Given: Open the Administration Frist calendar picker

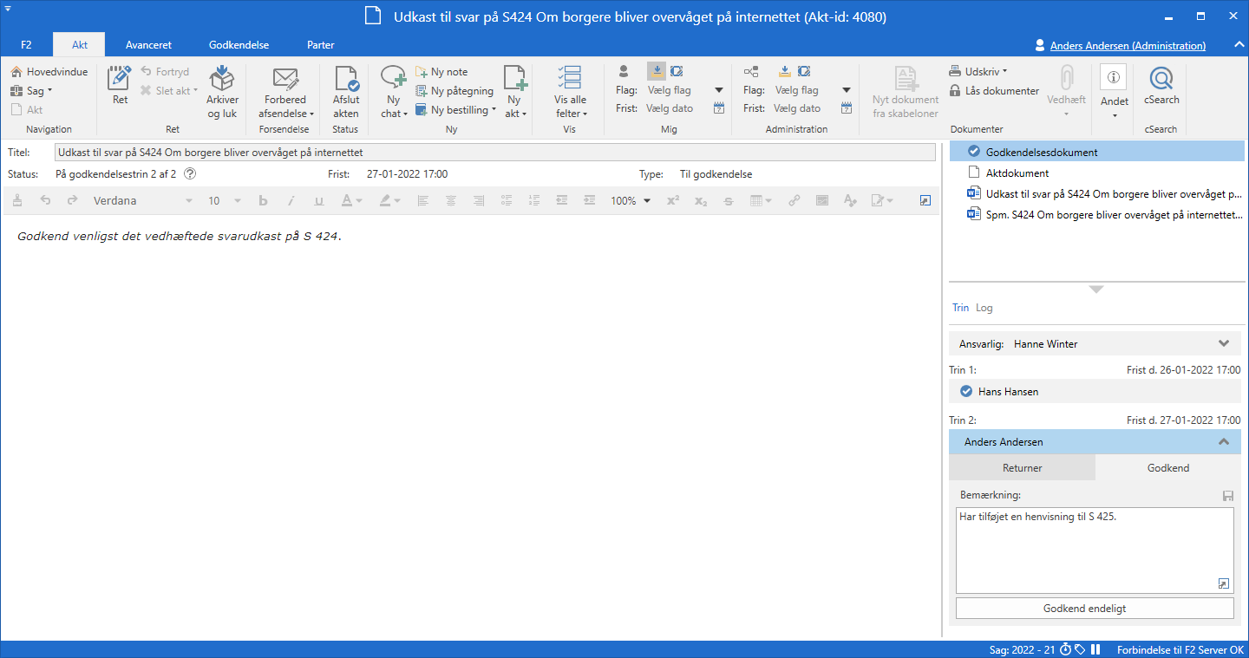Looking at the screenshot, I should click(x=847, y=108).
